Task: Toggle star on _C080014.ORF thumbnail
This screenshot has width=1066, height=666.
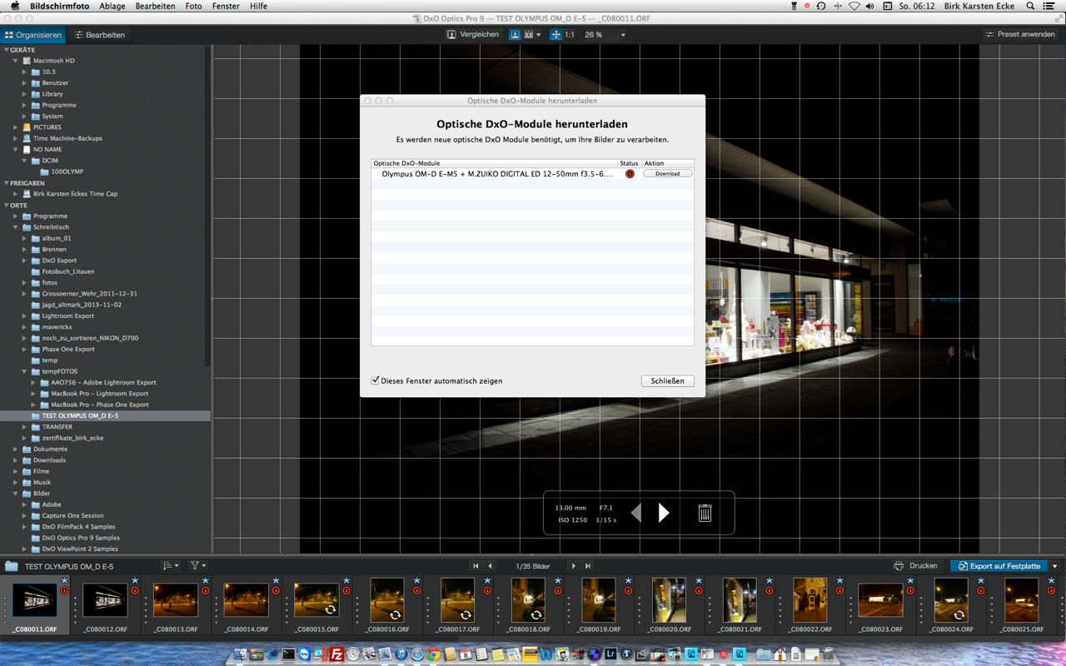Action: click(x=276, y=580)
